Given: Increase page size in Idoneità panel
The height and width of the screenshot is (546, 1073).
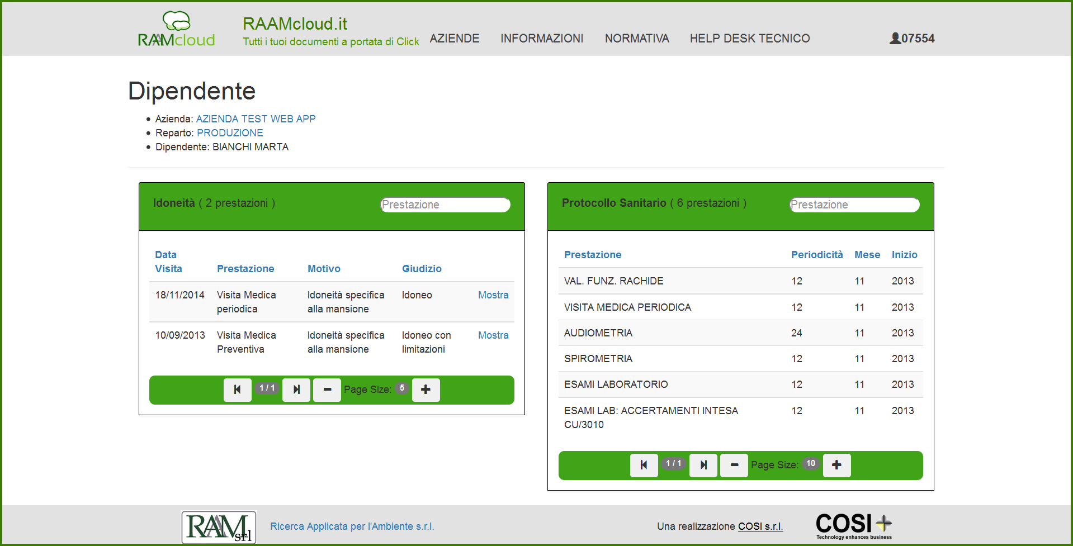Looking at the screenshot, I should (x=426, y=390).
